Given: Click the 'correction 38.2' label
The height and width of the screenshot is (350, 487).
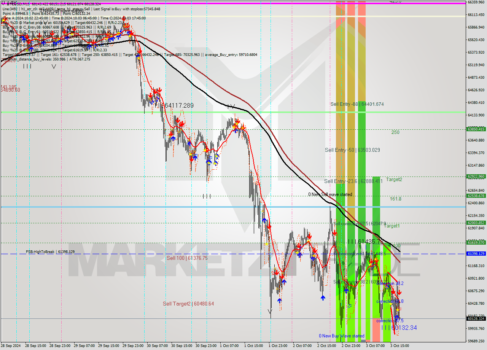Looking at the screenshot, I should pyautogui.click(x=390, y=283).
